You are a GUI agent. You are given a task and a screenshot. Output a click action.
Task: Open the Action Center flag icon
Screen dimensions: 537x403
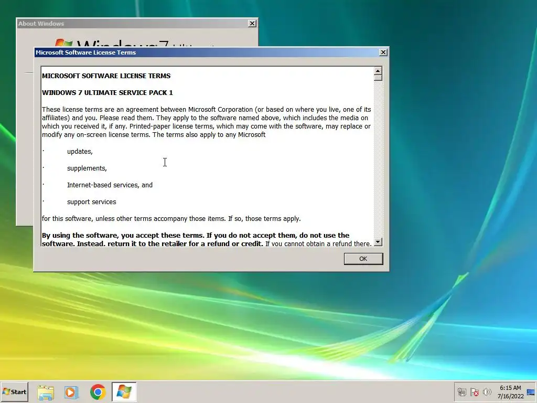(474, 392)
